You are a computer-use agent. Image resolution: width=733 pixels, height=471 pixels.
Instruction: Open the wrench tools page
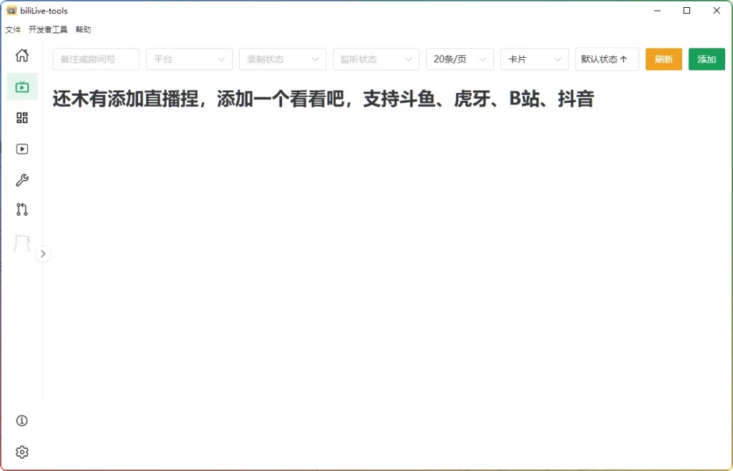pos(22,180)
